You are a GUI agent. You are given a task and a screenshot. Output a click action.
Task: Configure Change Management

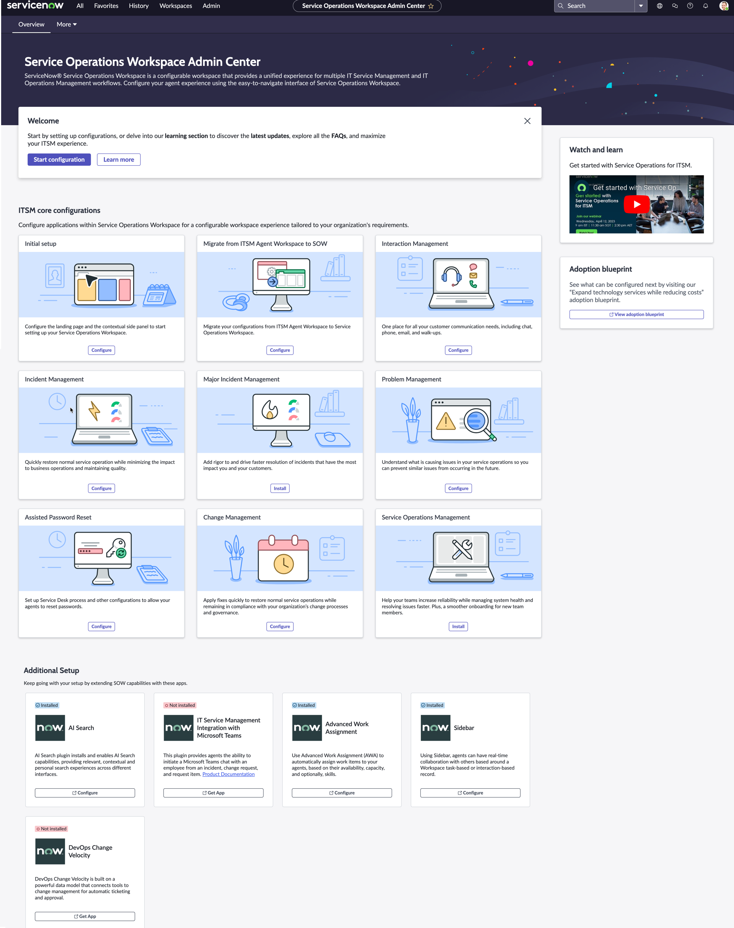coord(280,626)
